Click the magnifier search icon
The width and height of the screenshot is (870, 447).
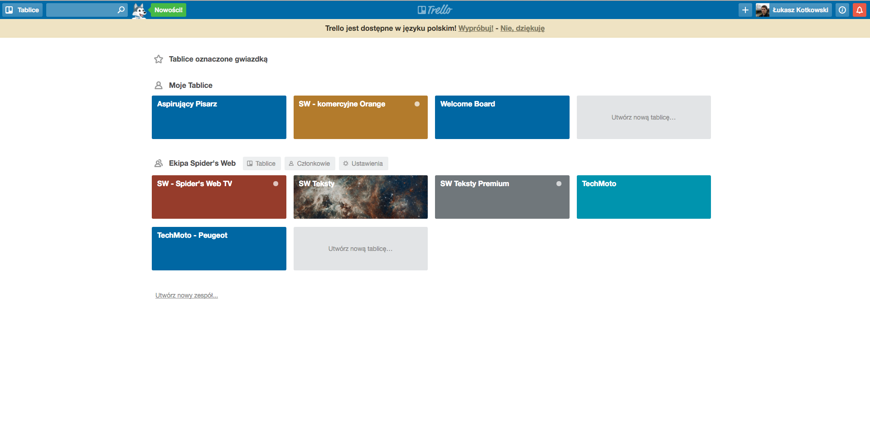click(121, 10)
